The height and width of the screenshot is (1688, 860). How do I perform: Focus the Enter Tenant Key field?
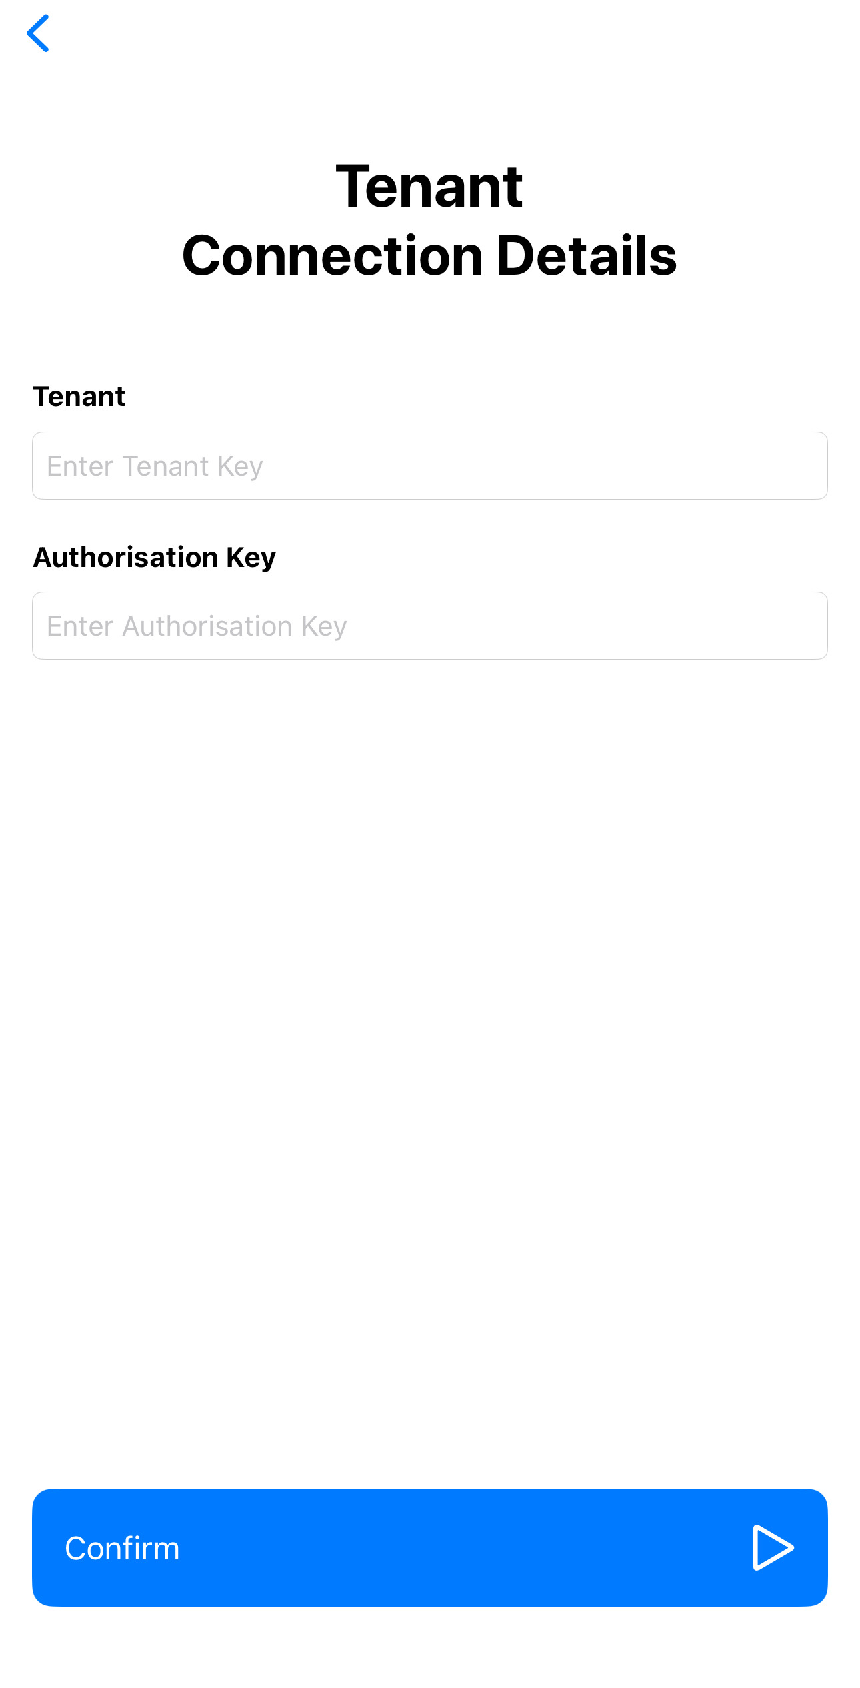click(429, 466)
